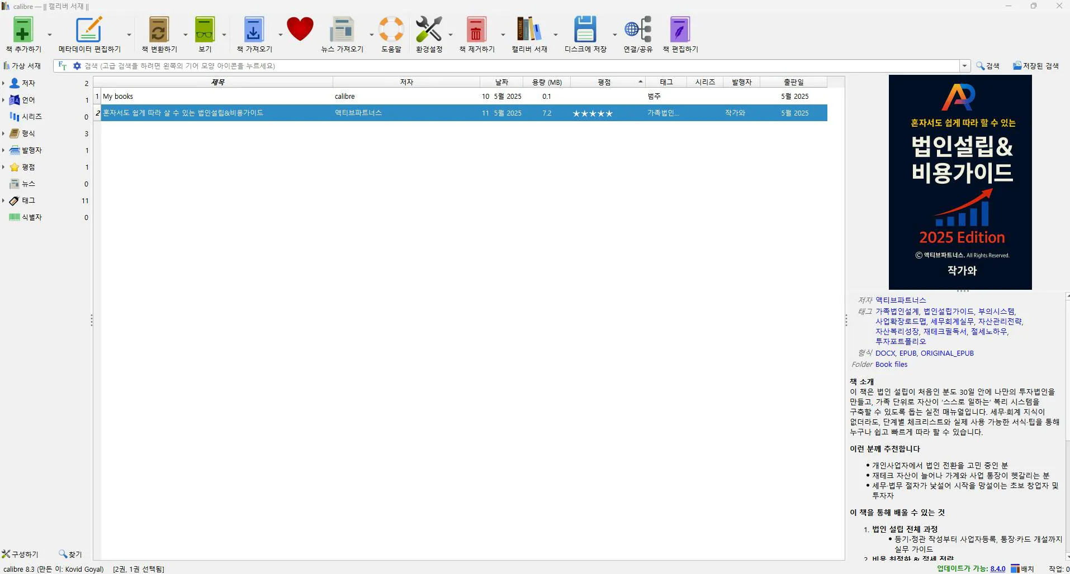Open the 책 가져오기 dropdown arrow

click(x=280, y=35)
